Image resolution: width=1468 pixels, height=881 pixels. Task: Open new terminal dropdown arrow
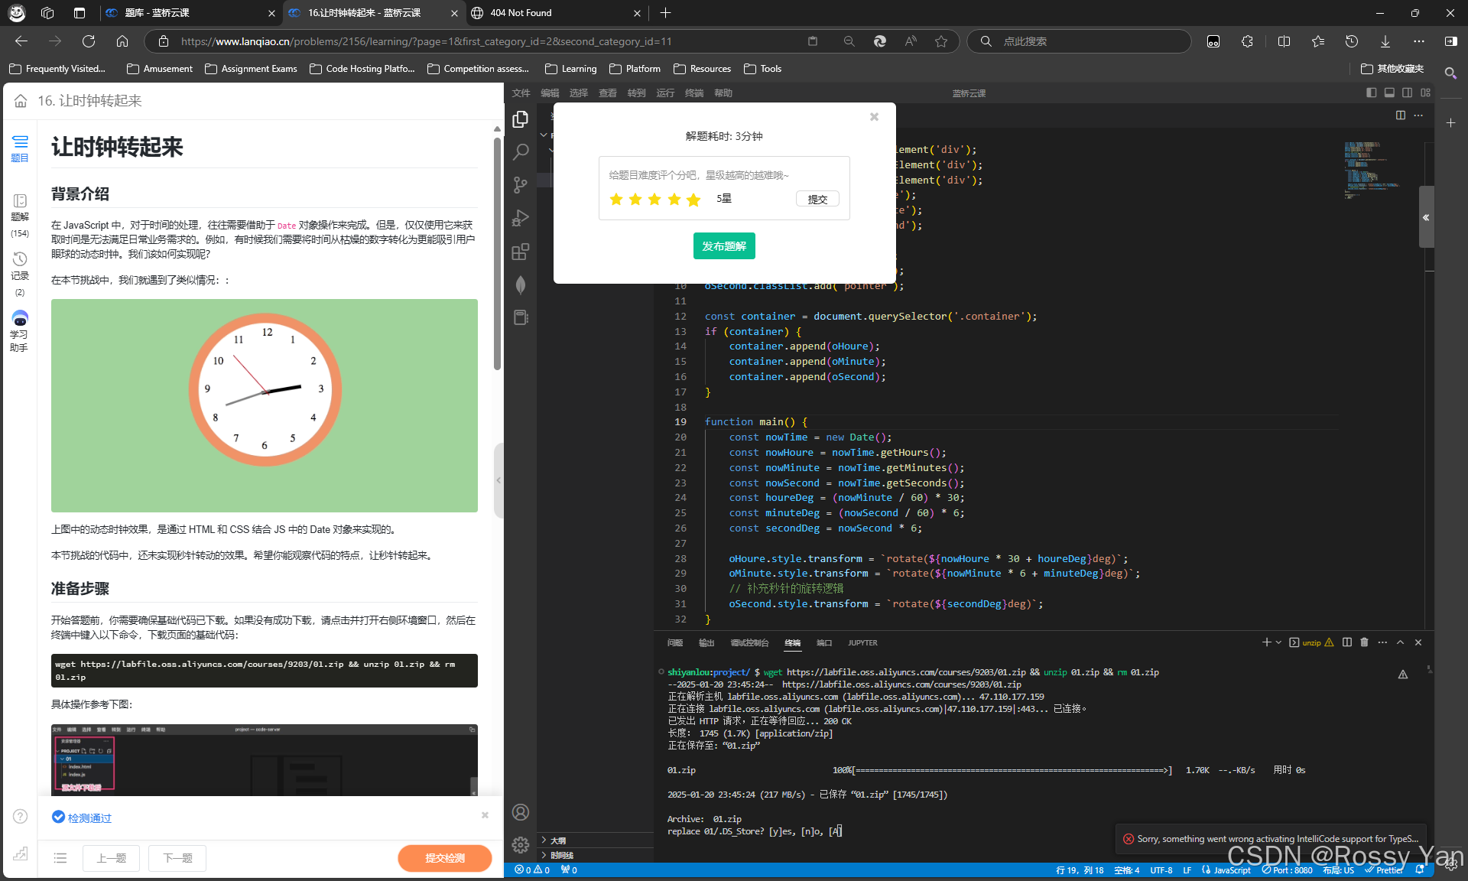[x=1278, y=642]
